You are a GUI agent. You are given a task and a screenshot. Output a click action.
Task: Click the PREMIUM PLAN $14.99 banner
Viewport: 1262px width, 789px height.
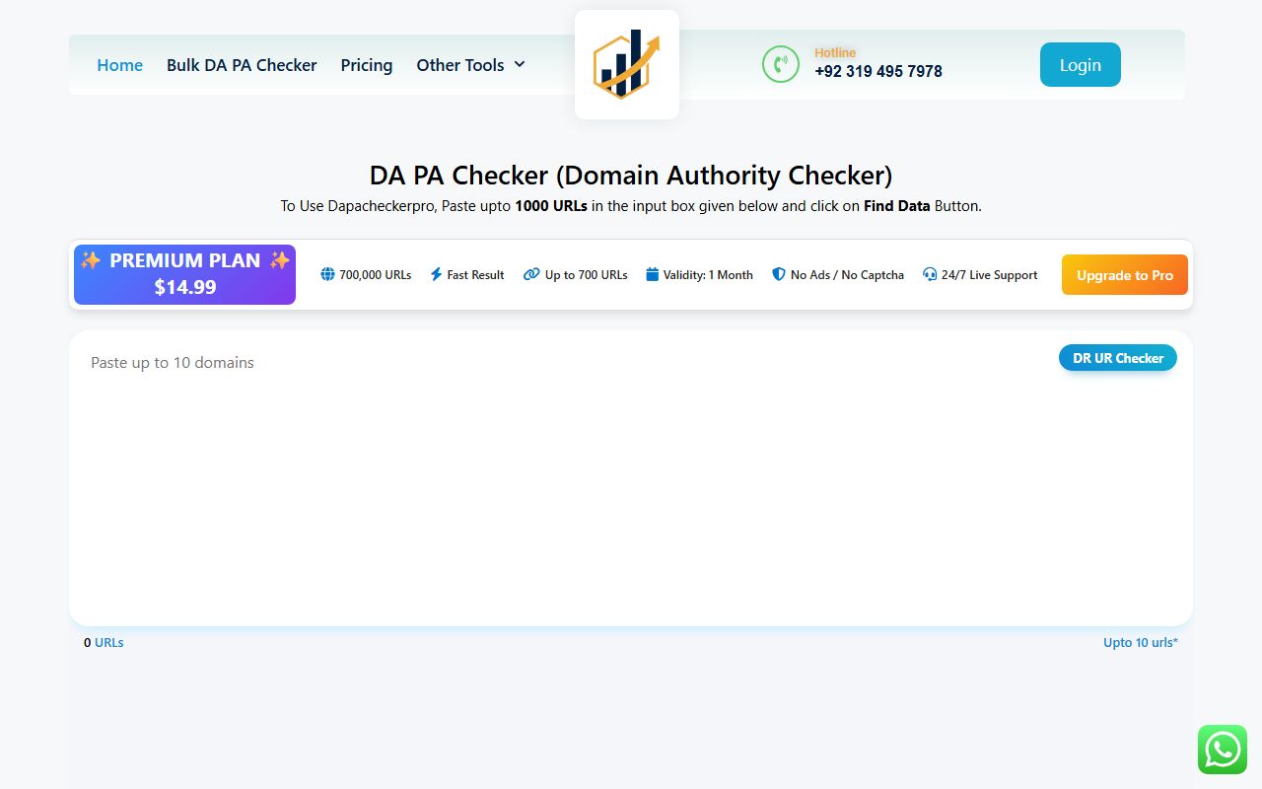click(184, 274)
